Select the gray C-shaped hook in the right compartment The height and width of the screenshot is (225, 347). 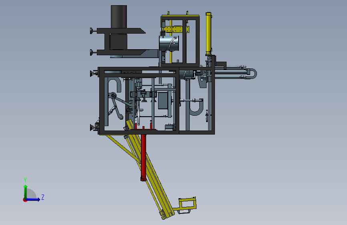click(x=196, y=107)
